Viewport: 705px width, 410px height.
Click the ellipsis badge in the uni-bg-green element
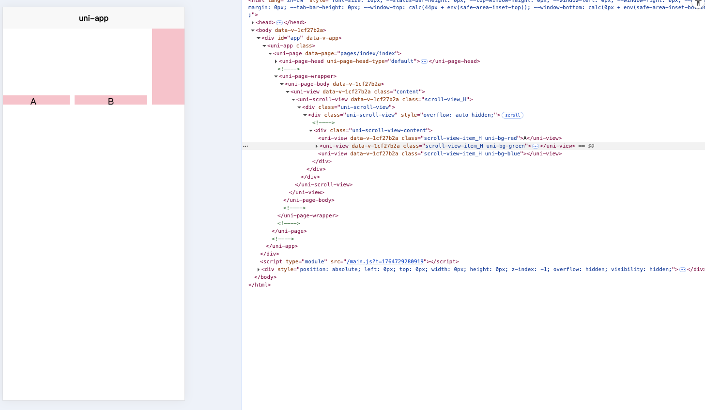[x=536, y=146]
